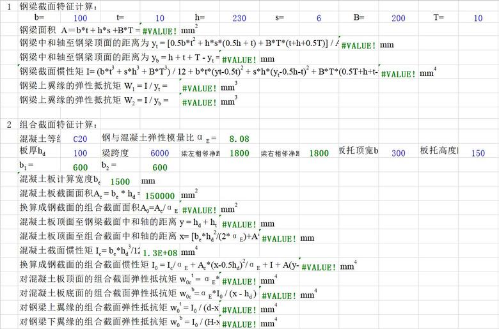Select the concrete grade cell C20
Image resolution: width=499 pixels, height=329 pixels.
pos(80,139)
